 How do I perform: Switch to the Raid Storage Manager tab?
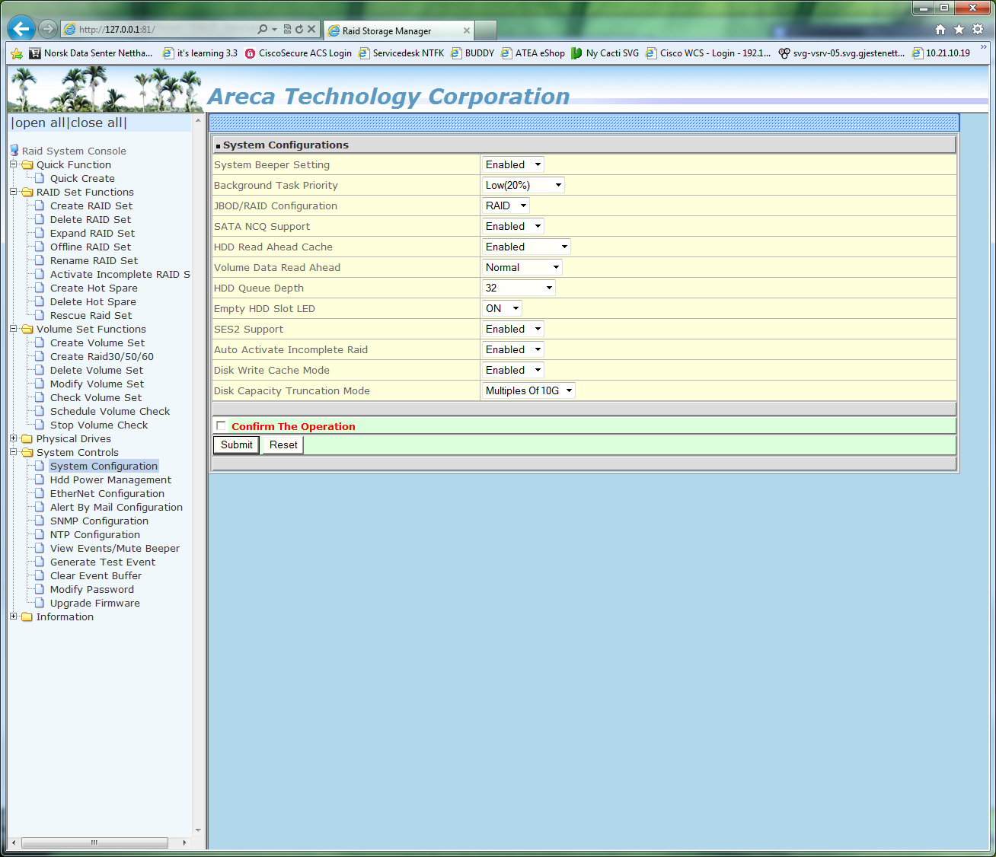click(398, 30)
